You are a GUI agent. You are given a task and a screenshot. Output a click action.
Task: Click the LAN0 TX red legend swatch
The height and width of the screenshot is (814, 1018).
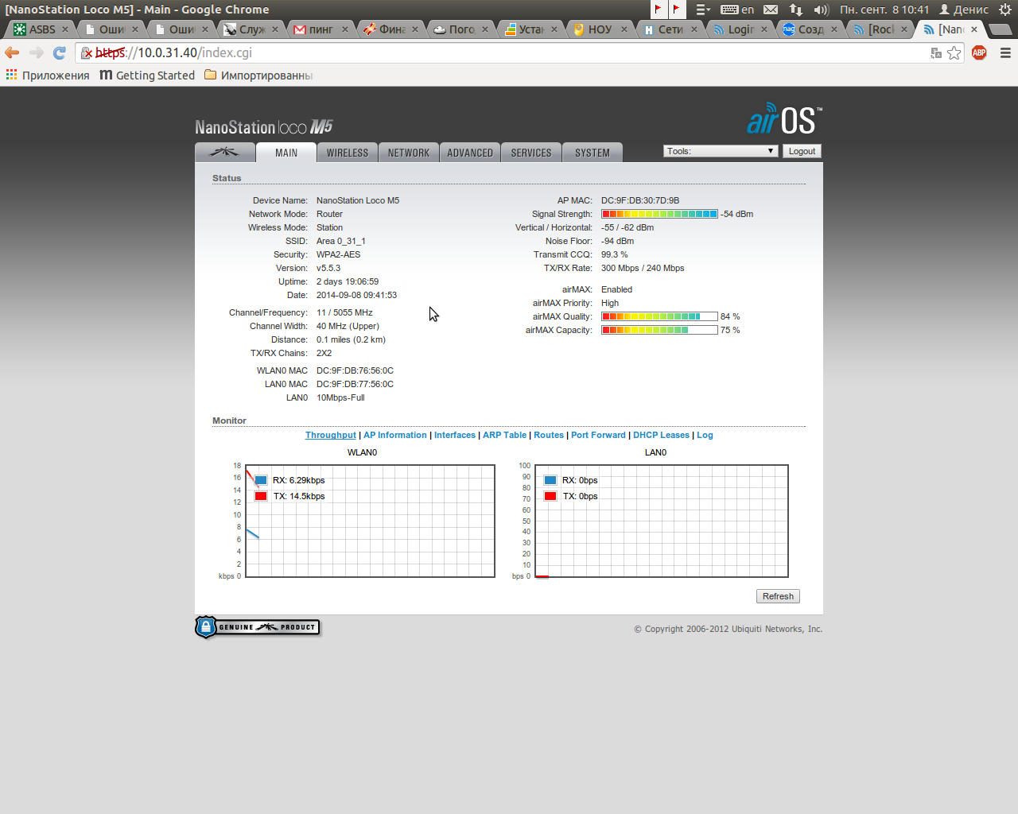550,496
